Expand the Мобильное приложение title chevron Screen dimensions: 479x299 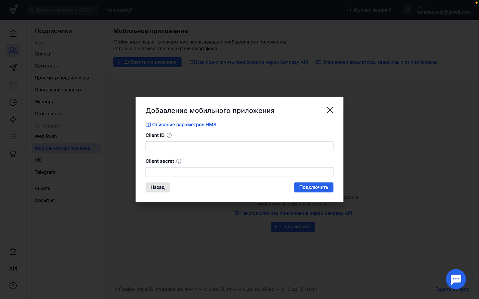tap(193, 31)
